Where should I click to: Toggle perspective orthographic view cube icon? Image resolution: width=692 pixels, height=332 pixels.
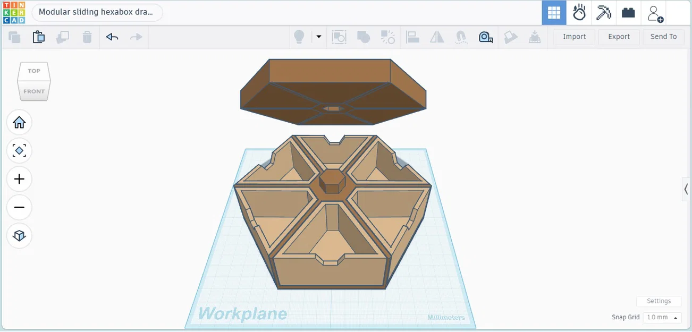click(19, 235)
